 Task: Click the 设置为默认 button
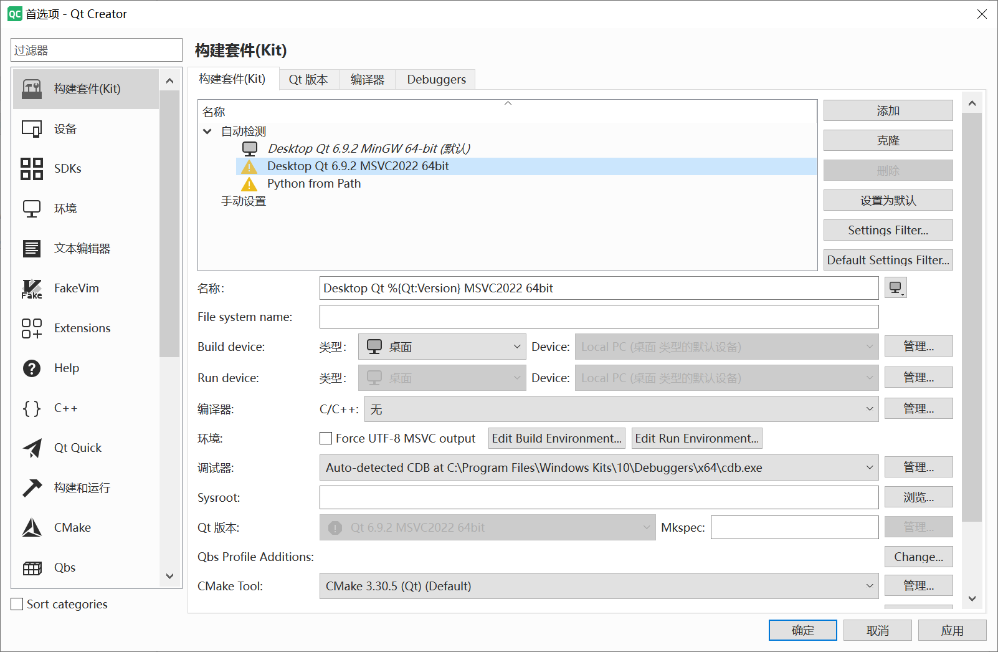888,200
